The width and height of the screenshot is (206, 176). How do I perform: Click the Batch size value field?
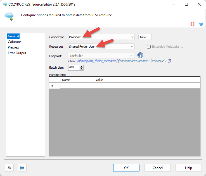click(x=74, y=67)
